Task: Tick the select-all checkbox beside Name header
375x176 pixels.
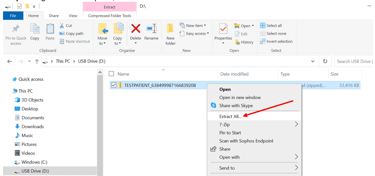Action: coord(111,74)
